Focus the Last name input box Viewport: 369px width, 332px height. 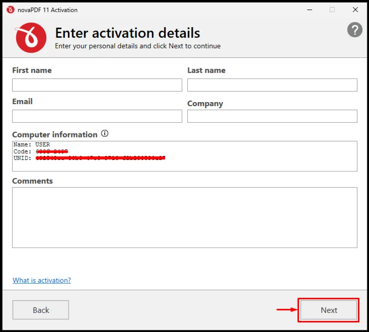tap(272, 85)
